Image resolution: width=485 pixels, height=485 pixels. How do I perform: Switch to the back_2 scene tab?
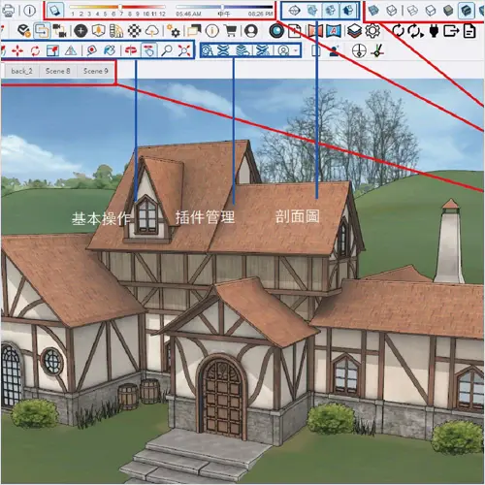click(21, 71)
